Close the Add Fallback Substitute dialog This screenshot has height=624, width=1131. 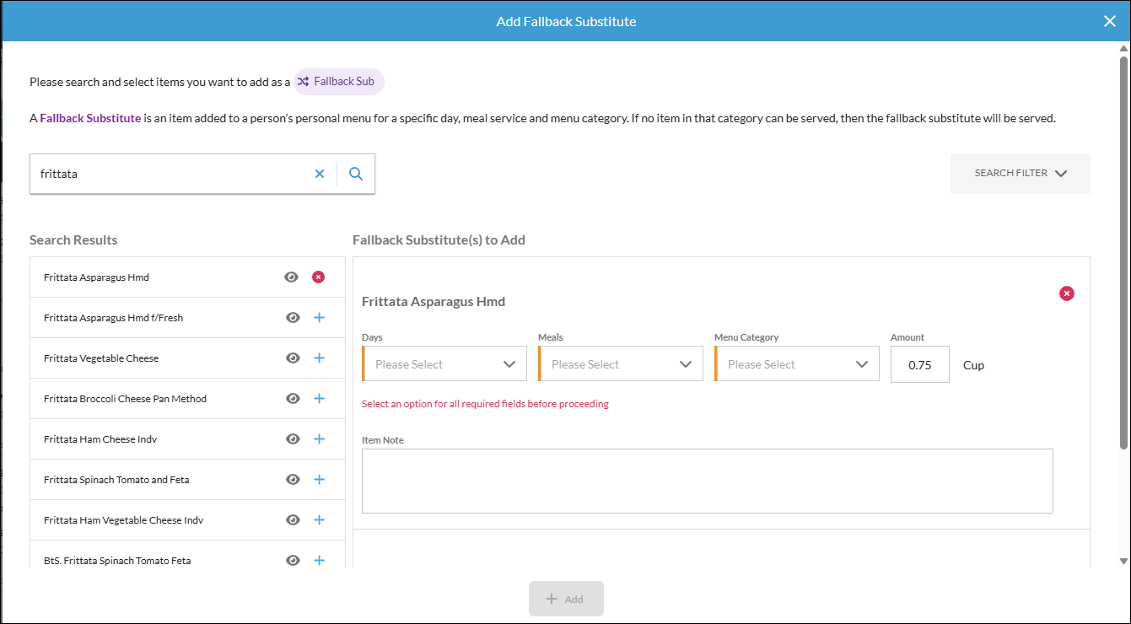point(1110,21)
